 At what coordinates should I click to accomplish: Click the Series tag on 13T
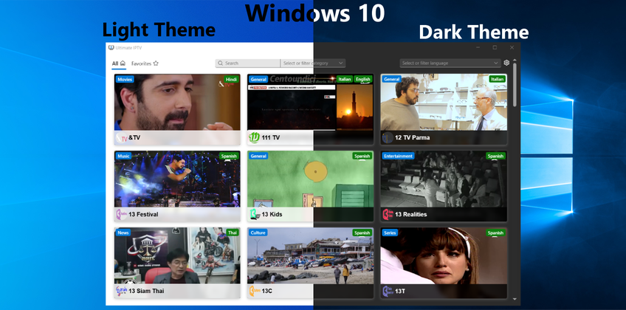pos(390,232)
